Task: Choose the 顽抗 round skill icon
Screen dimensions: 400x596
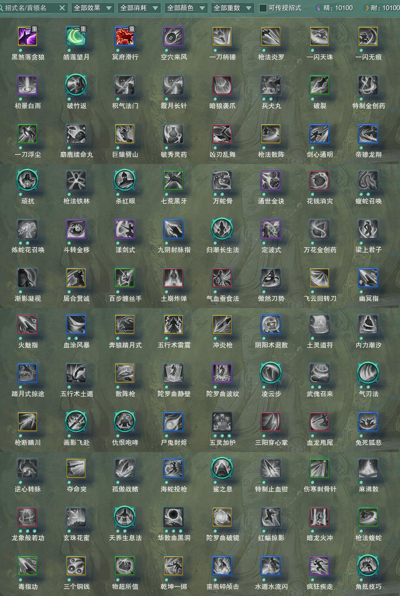Action: [x=27, y=180]
